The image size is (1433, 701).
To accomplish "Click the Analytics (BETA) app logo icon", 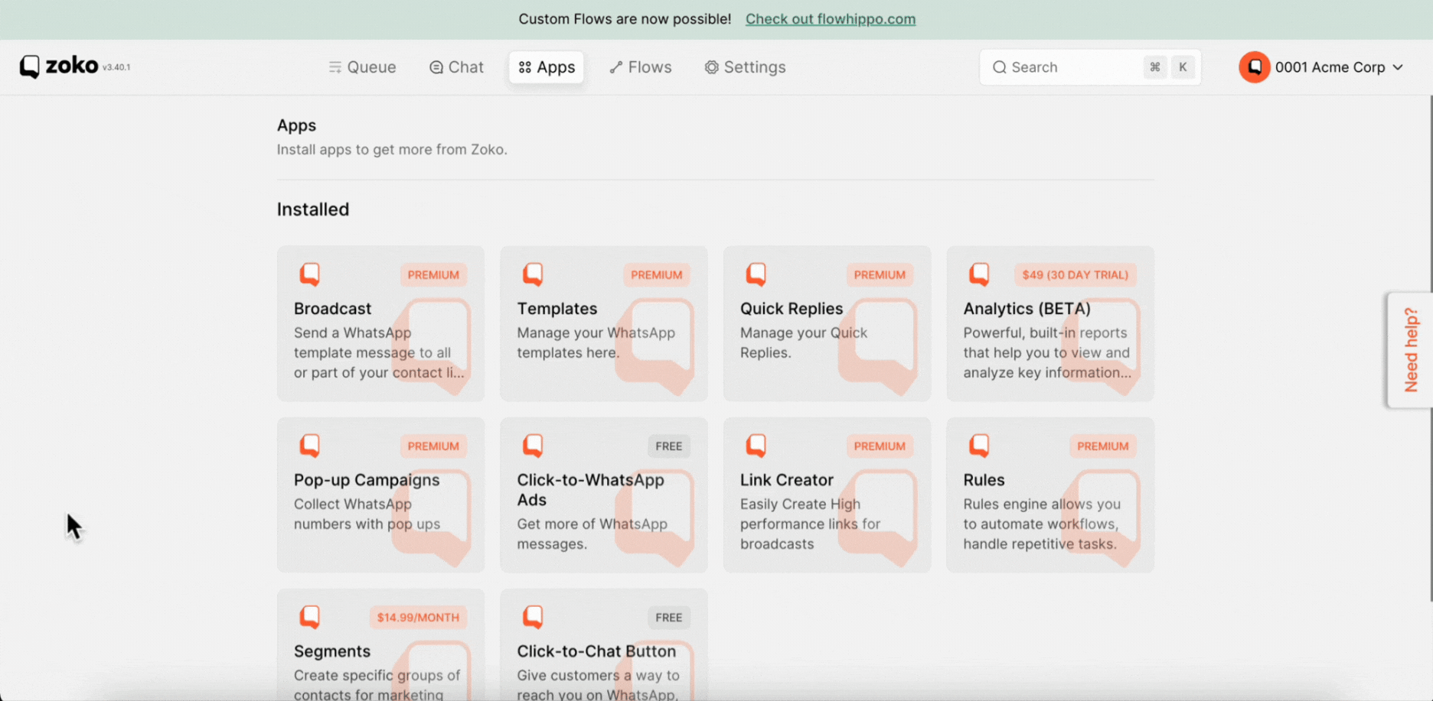I will pyautogui.click(x=979, y=274).
